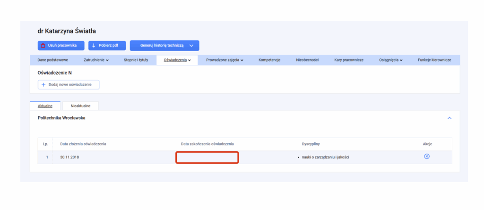Click the Lp. column header

coord(45,144)
